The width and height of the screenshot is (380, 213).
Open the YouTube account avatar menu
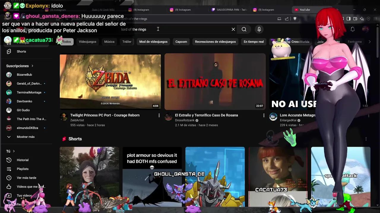[366, 29]
